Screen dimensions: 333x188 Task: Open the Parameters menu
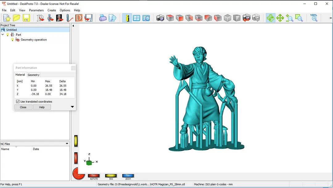(x=36, y=10)
